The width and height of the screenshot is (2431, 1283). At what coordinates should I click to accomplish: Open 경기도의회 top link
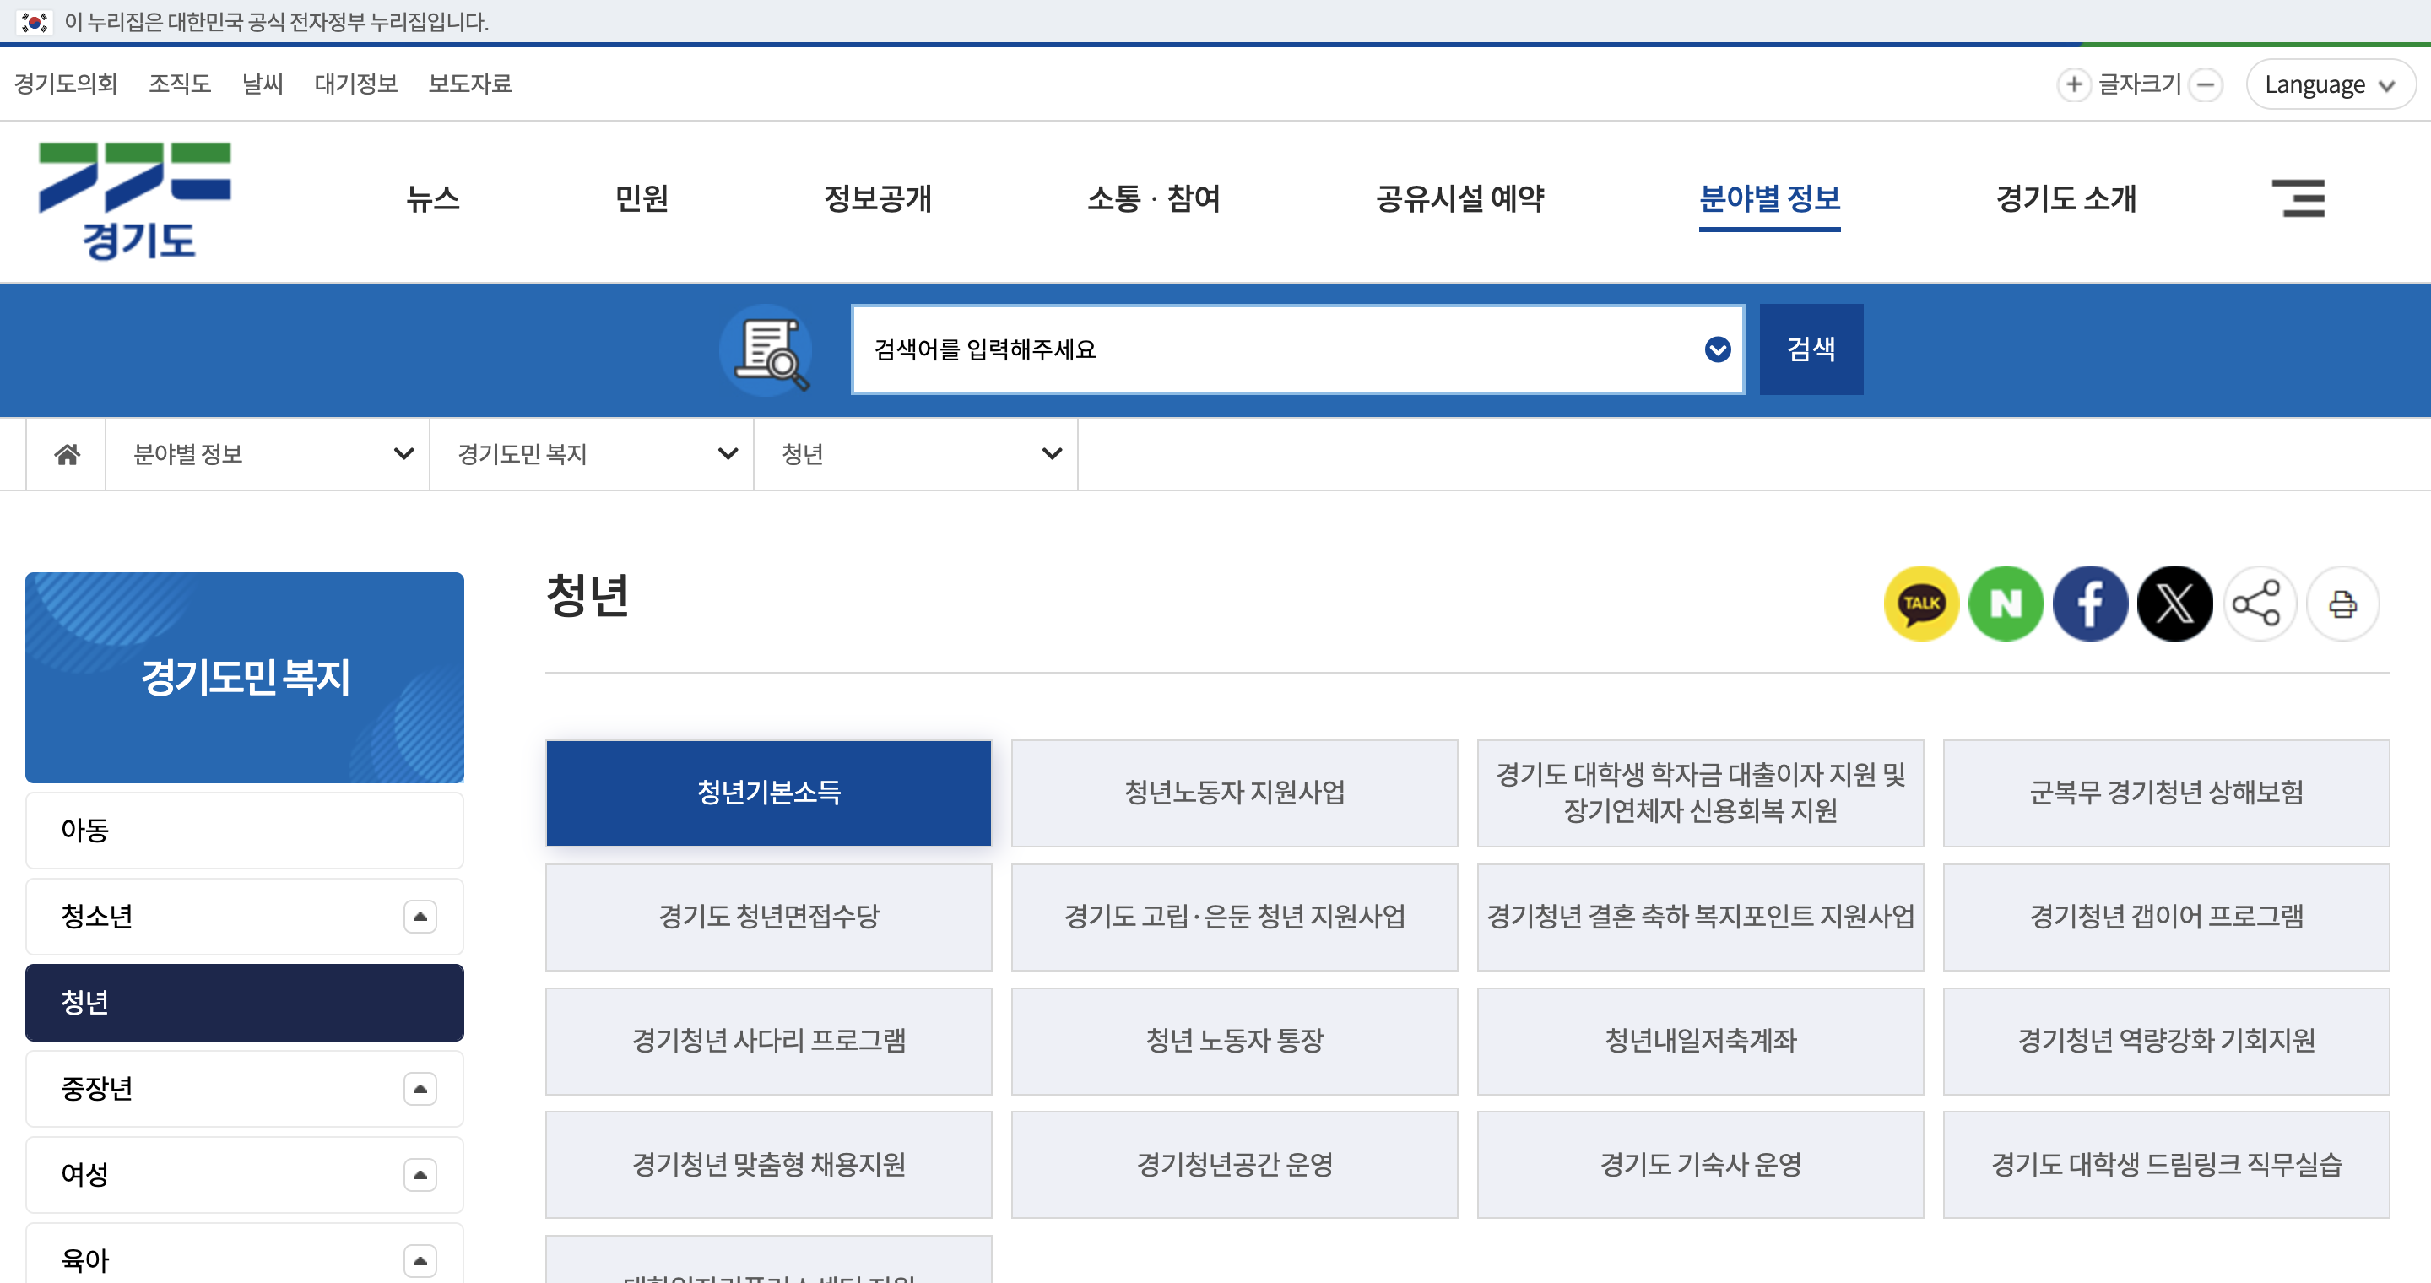(x=65, y=84)
